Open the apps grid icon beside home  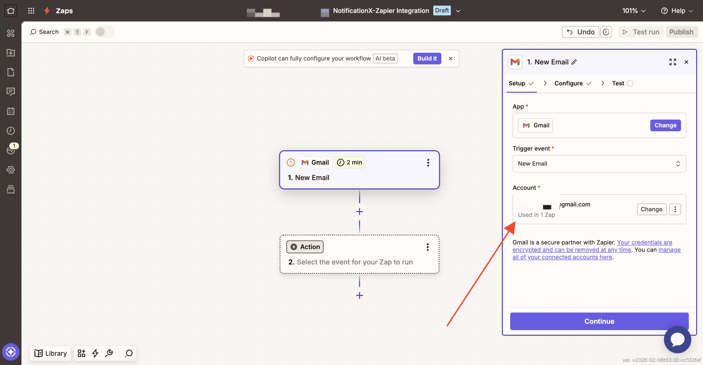31,11
